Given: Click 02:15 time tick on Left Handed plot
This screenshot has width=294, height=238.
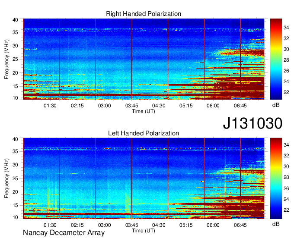Looking at the screenshot, I should (x=77, y=225).
